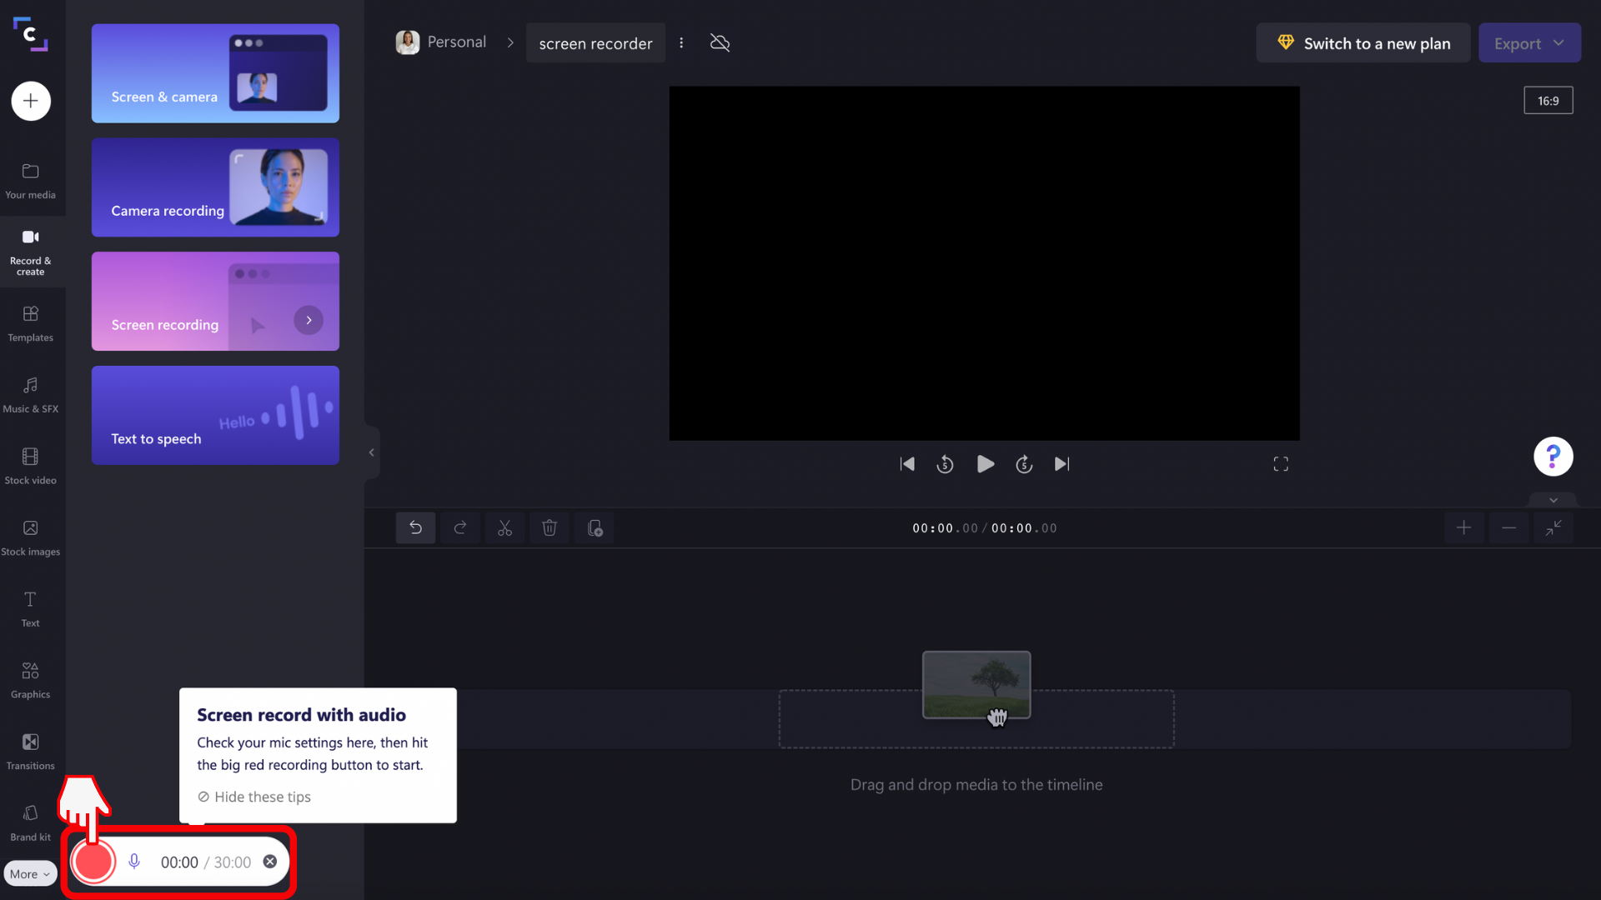Click the tree image thumbnail above the timeline

coord(976,683)
